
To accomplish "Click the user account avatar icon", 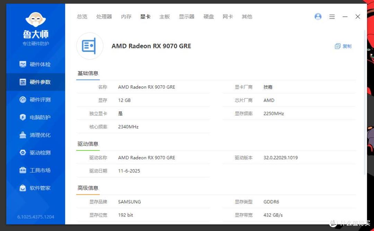I will tap(318, 17).
